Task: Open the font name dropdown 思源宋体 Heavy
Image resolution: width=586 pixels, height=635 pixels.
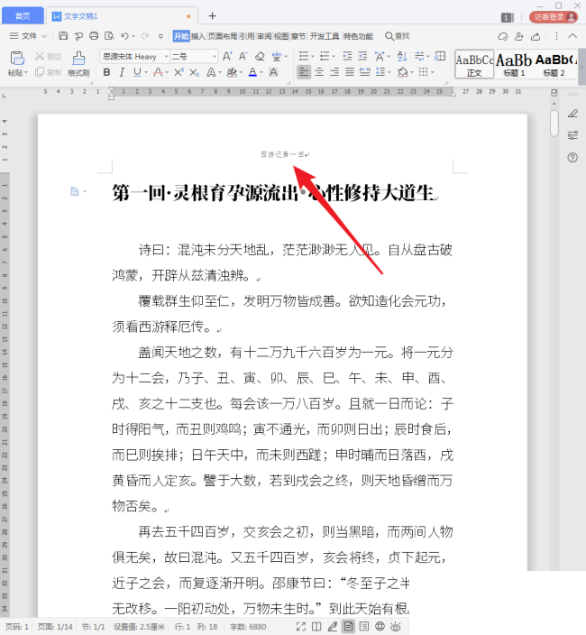Action: tap(166, 56)
